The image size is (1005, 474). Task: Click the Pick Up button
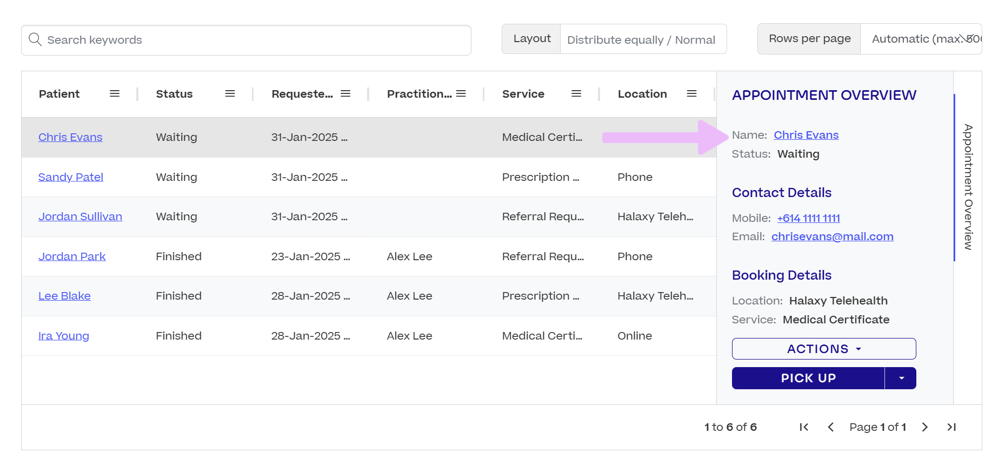point(808,378)
